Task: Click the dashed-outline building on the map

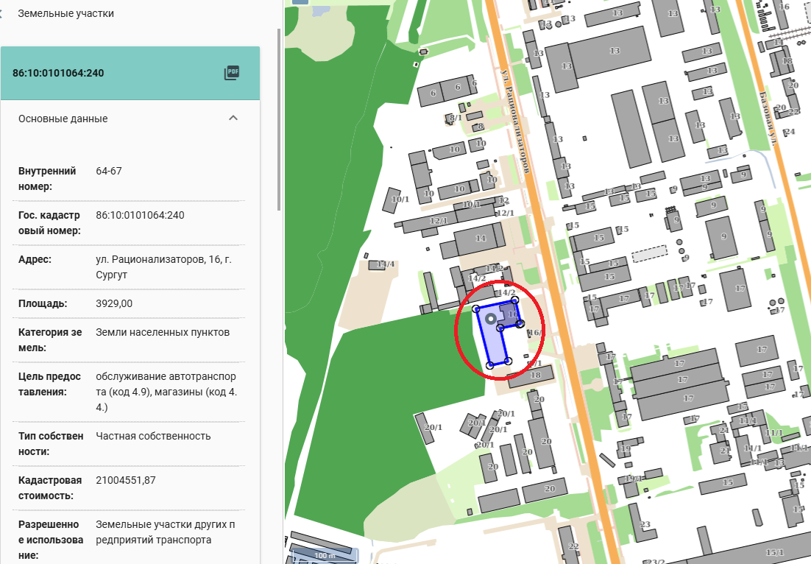Action: point(648,255)
